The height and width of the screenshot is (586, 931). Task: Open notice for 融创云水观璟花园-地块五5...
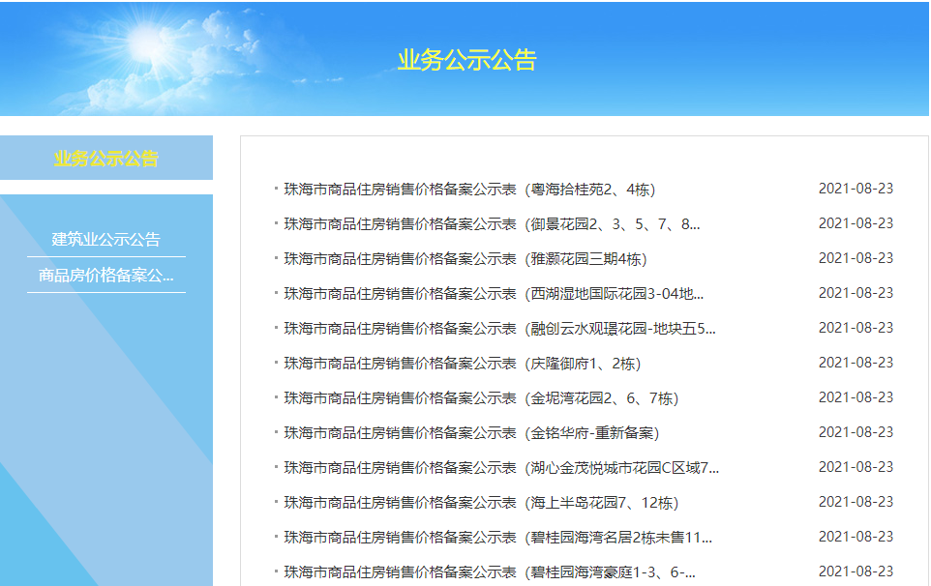(x=499, y=329)
